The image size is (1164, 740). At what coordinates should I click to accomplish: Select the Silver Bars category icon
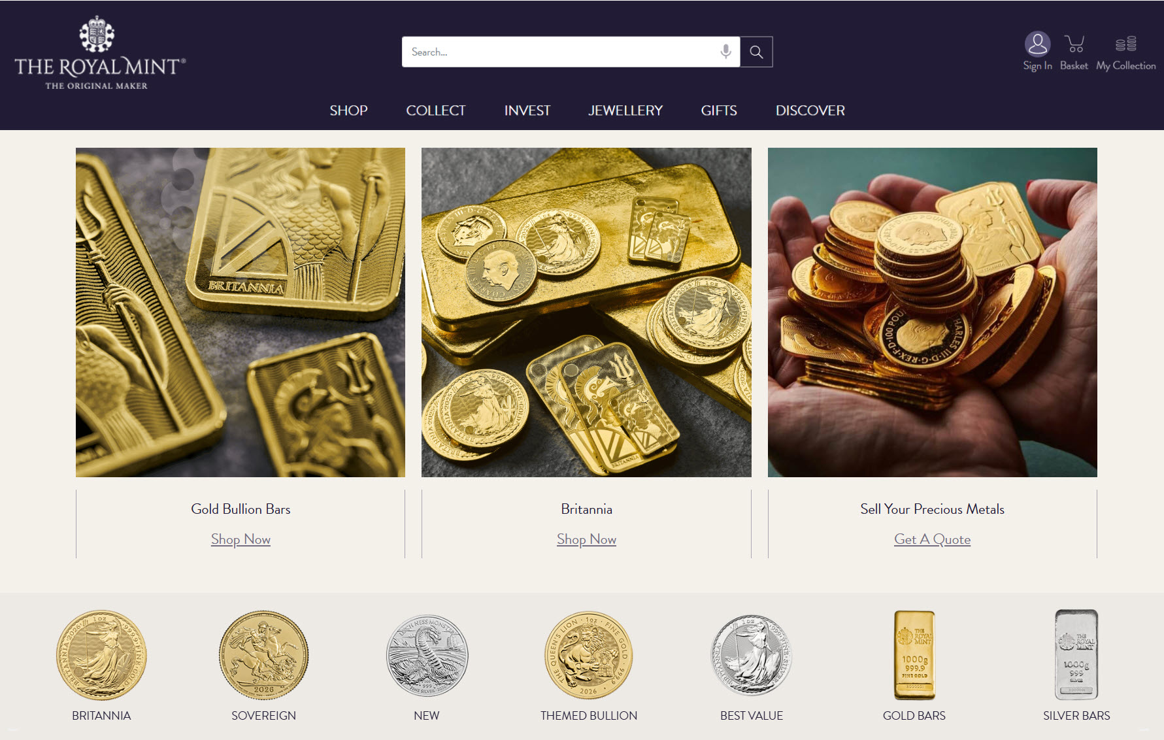pyautogui.click(x=1076, y=656)
